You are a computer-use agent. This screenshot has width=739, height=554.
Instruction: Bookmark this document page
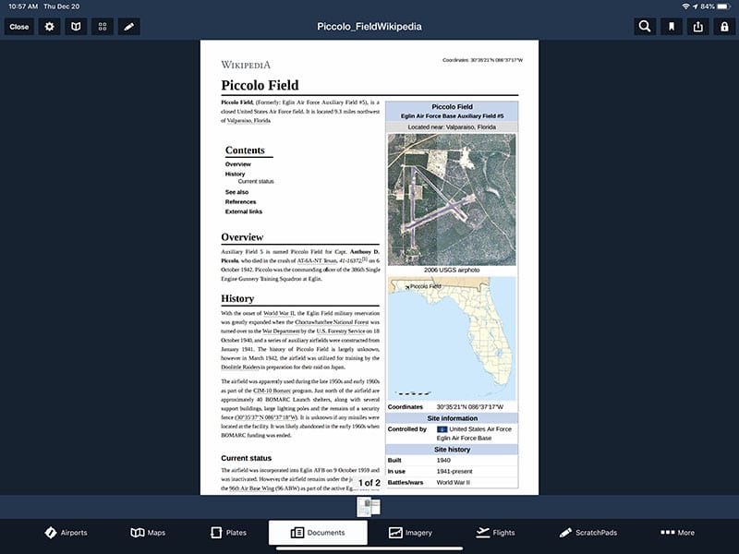pos(672,27)
